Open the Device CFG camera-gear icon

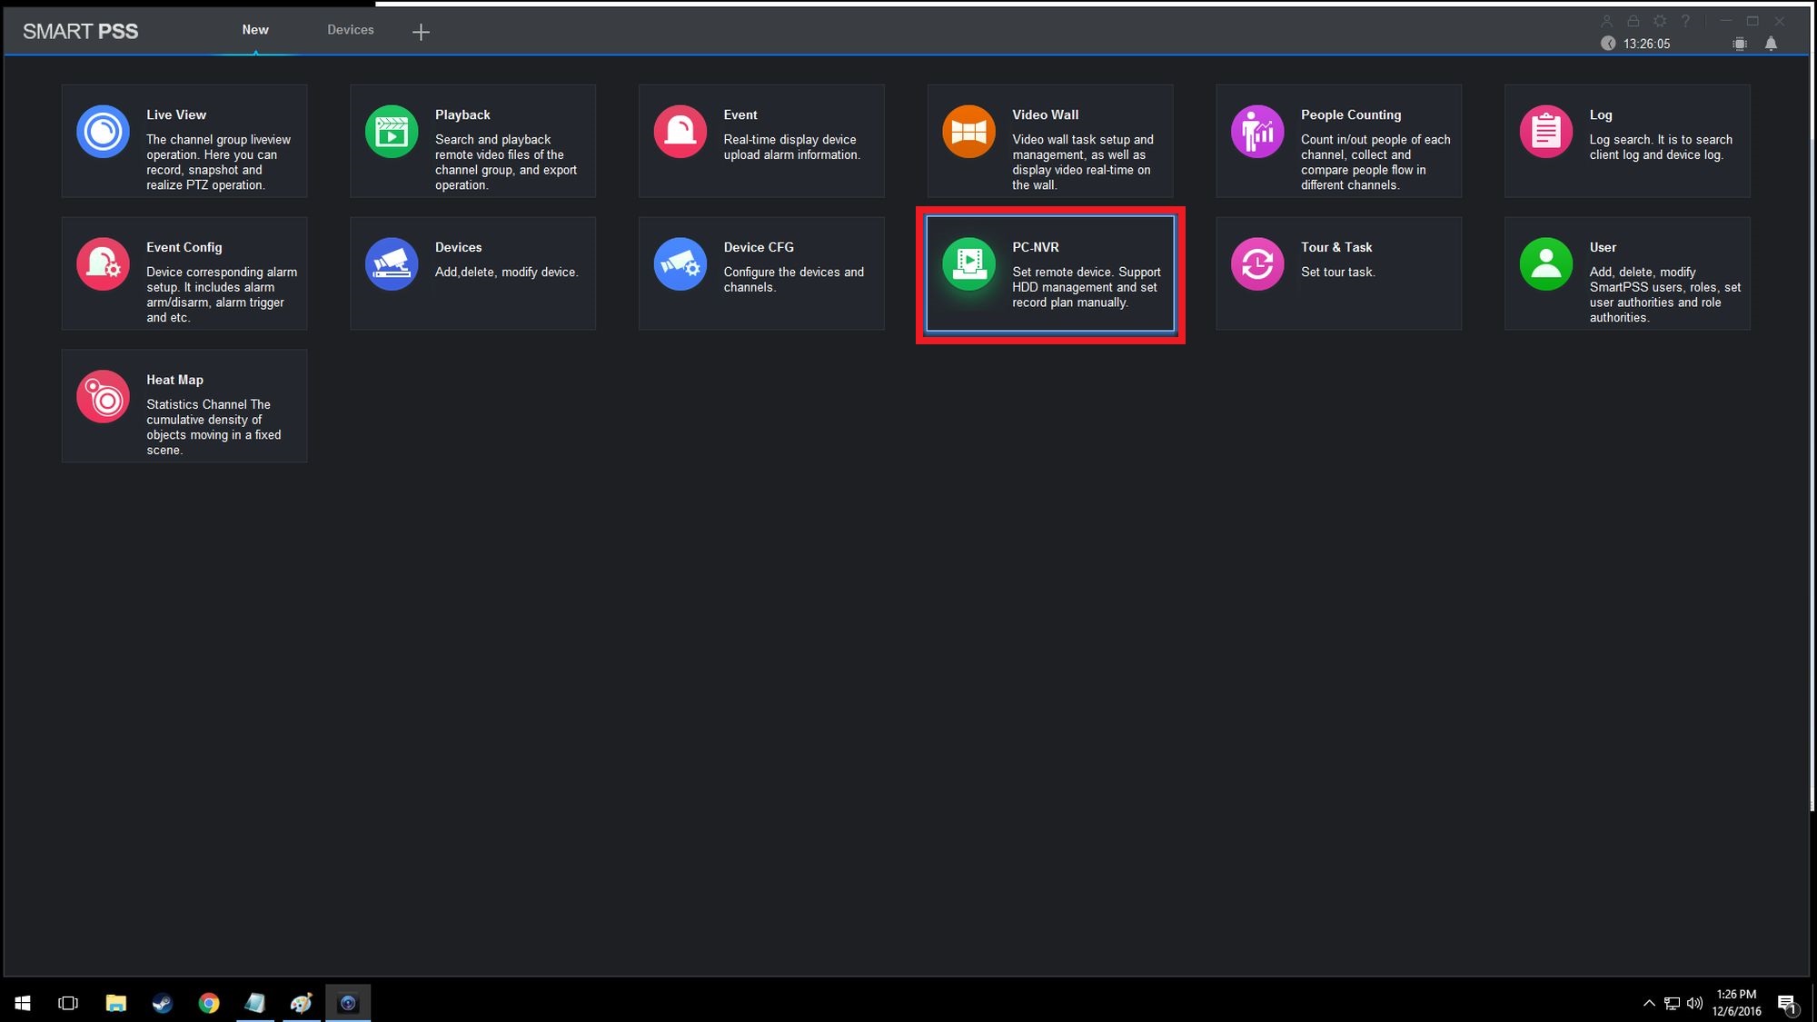(x=680, y=264)
